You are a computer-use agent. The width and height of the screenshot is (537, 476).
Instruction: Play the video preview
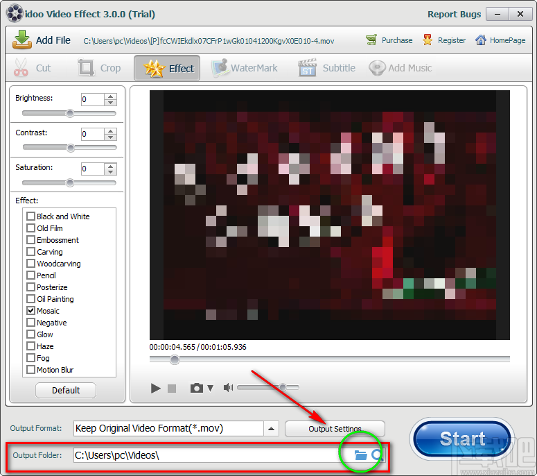click(155, 388)
